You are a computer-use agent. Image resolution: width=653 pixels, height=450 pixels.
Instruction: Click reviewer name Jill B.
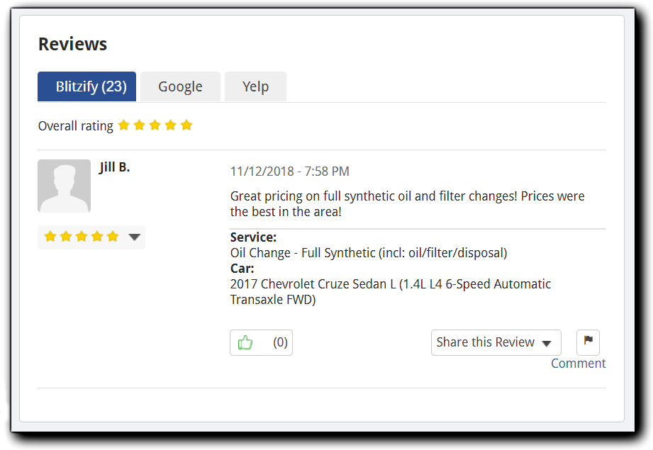point(115,168)
